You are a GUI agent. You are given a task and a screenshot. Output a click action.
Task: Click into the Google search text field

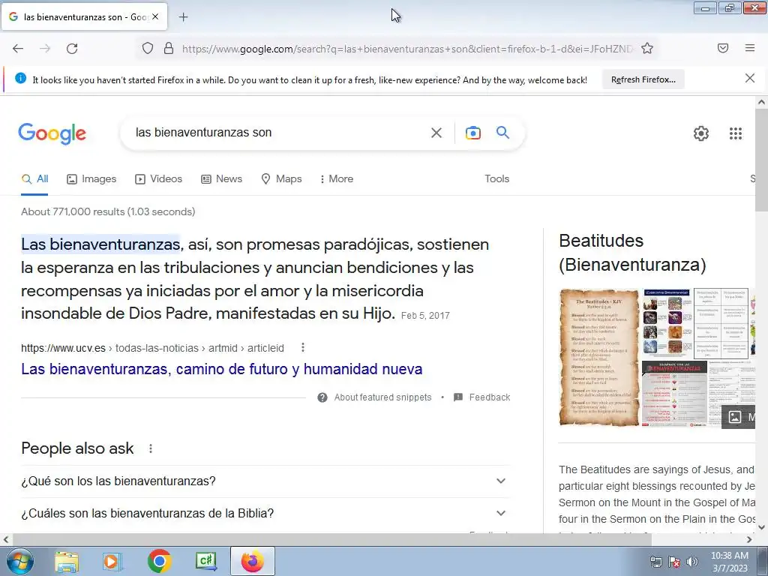(279, 133)
